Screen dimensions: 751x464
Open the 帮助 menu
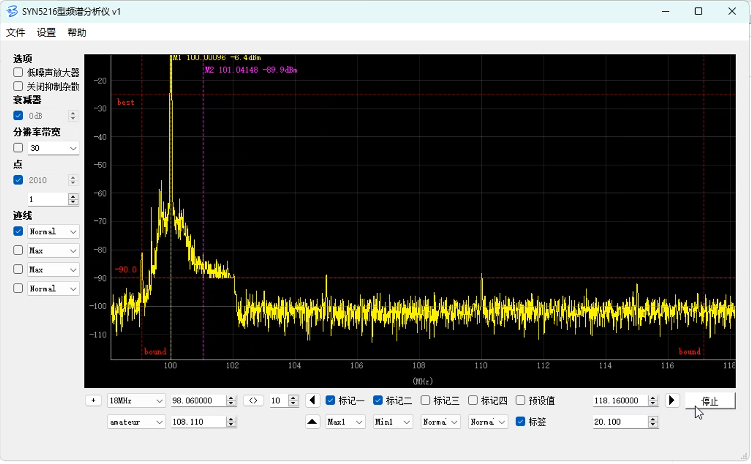click(x=77, y=32)
